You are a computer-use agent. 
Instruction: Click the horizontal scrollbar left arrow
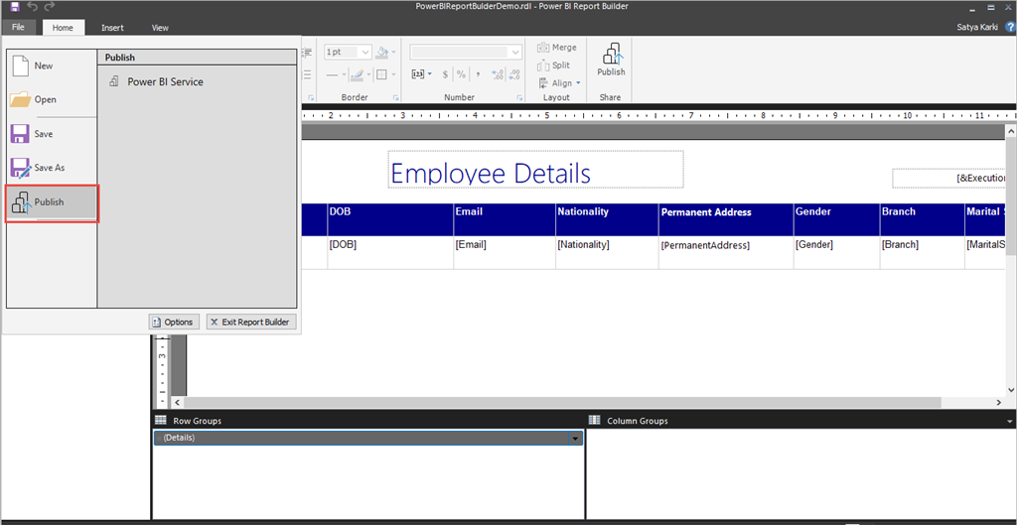pos(179,403)
